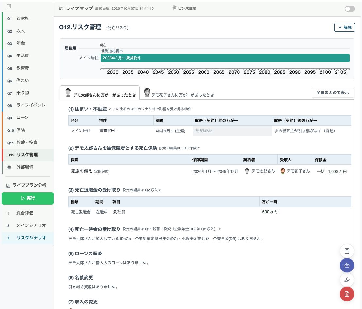Viewport: 362px width, 309px height.
Task: Click 死亡退職金 row type cell
Action: 81,212
